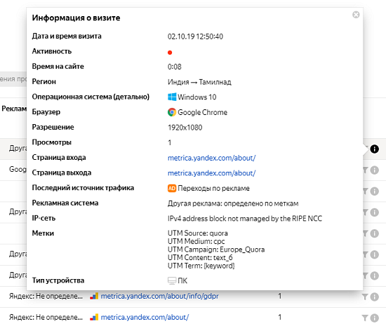Open the Страница входа link
The image size is (386, 326).
click(x=211, y=158)
